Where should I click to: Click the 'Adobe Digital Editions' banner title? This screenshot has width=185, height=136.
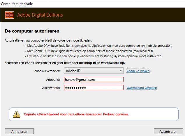pyautogui.click(x=40, y=15)
